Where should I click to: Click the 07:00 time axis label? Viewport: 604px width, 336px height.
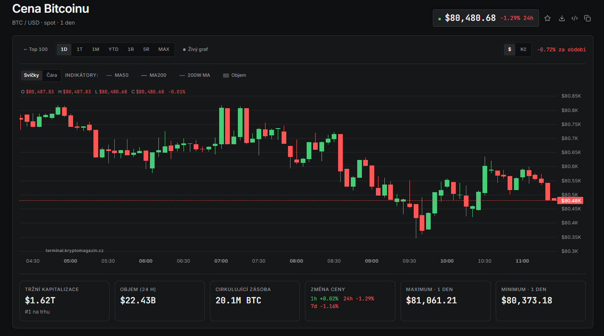point(221,261)
